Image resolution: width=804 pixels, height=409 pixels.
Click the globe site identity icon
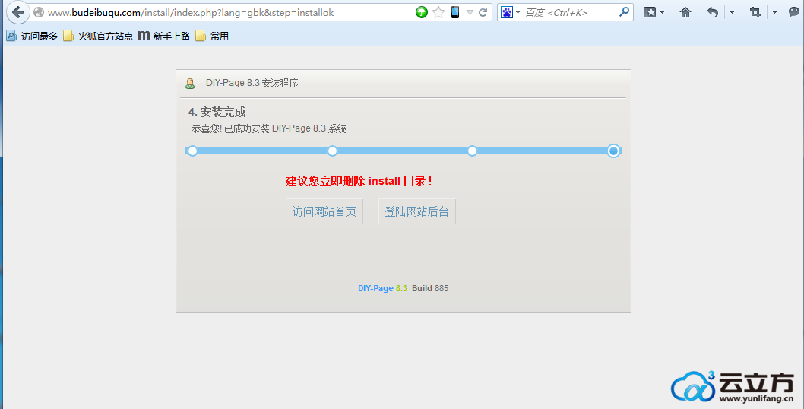[39, 12]
